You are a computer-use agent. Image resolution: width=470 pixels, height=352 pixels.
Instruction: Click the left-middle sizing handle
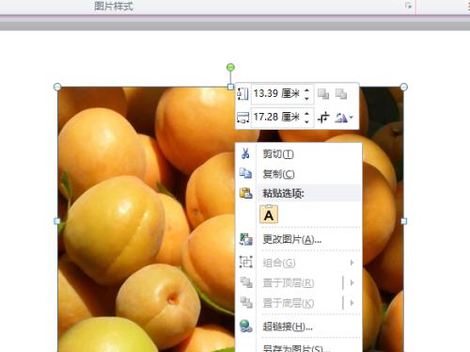tap(57, 221)
